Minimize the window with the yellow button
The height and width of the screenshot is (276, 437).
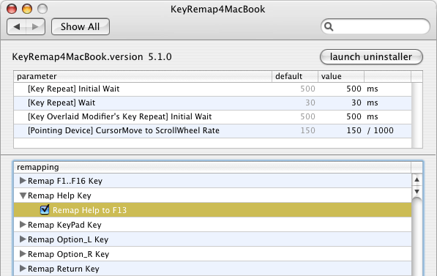click(x=27, y=9)
